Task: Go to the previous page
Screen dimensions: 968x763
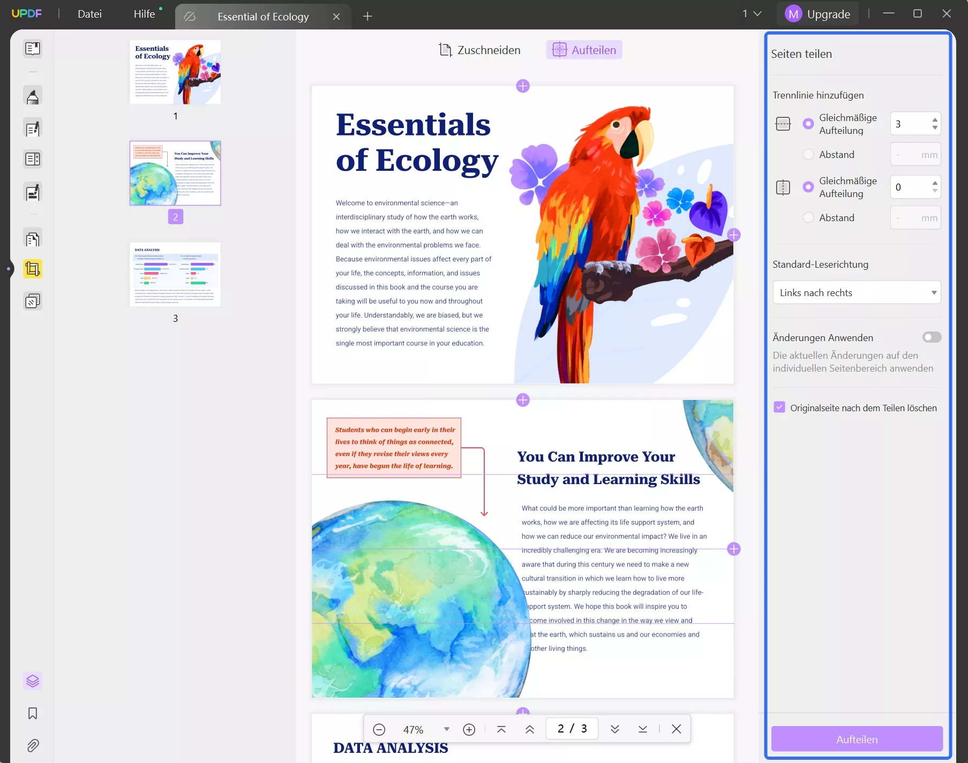Action: pos(530,729)
